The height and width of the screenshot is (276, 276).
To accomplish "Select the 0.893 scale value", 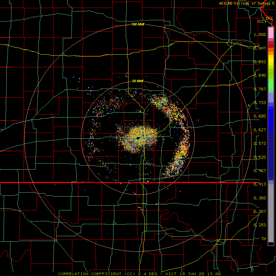I will [x=260, y=62].
